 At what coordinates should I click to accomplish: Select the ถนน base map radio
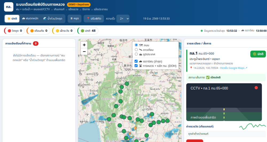coord(136,45)
